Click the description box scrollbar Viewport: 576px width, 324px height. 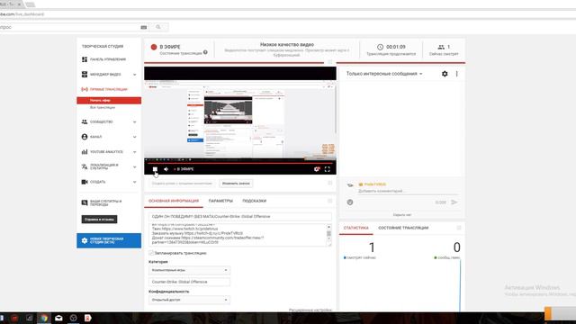tap(328, 235)
